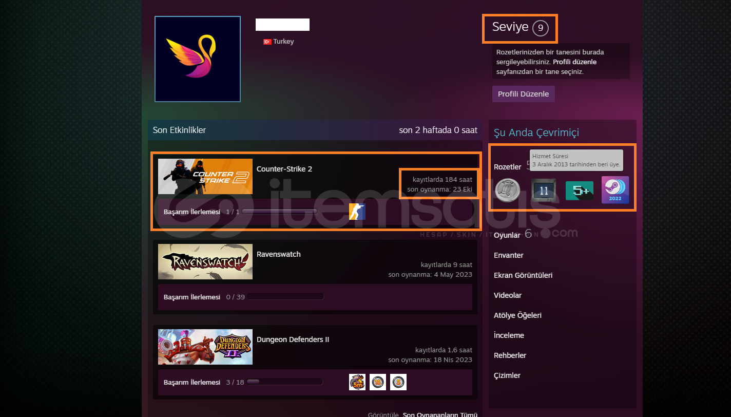Click 'son oynanma: 4 May 2023' text
This screenshot has width=731, height=417.
430,275
